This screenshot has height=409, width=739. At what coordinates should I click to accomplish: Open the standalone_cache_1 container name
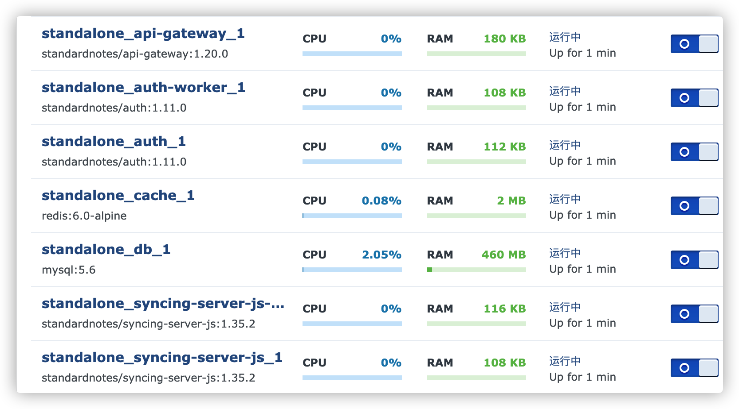[x=118, y=196]
